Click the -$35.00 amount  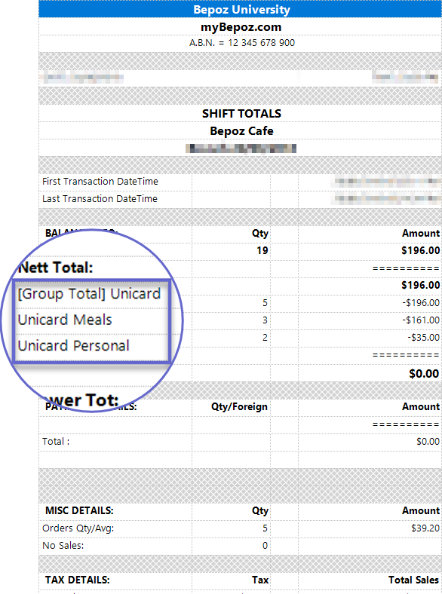(x=423, y=338)
